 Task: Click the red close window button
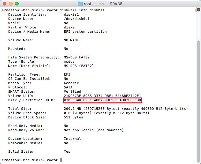tap(5, 4)
